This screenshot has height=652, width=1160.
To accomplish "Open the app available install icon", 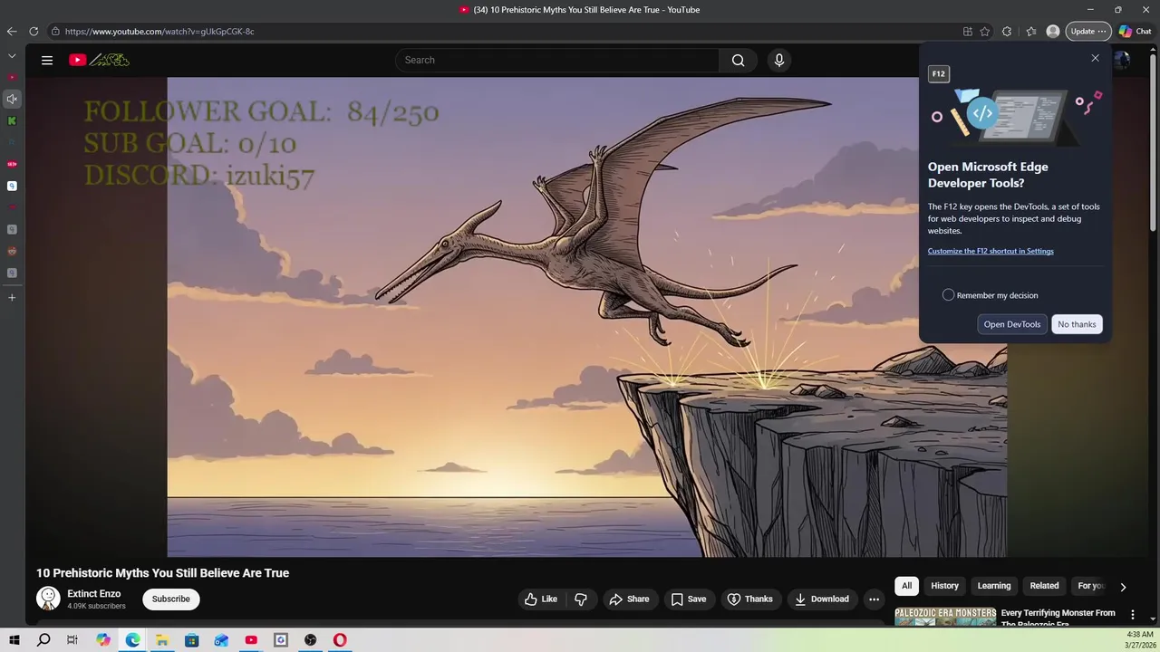I will click(968, 31).
